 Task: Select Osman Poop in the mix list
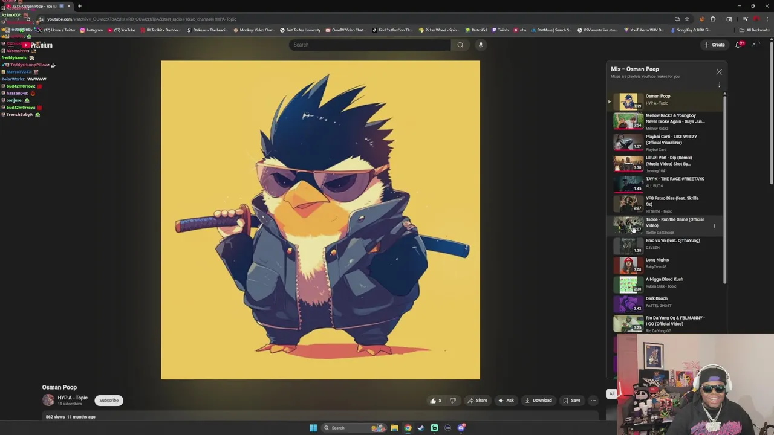pos(665,100)
